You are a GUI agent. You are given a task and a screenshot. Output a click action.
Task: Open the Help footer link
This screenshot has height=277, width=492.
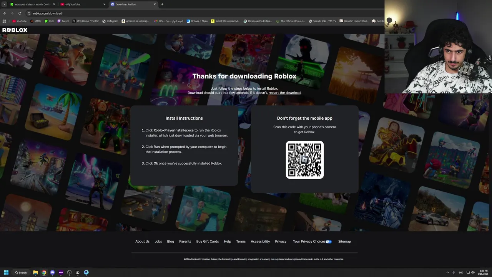pyautogui.click(x=228, y=242)
